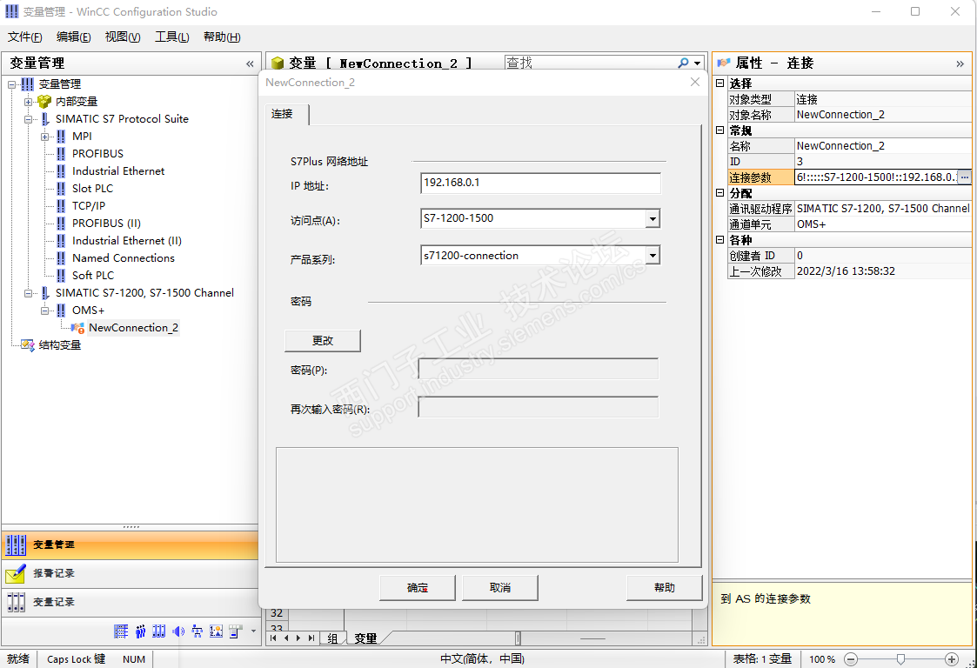This screenshot has width=977, height=668.
Task: Click the 更改 password button
Action: pos(323,341)
